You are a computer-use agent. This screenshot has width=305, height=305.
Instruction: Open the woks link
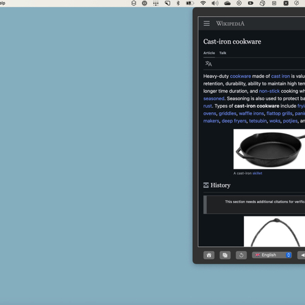pyautogui.click(x=275, y=121)
